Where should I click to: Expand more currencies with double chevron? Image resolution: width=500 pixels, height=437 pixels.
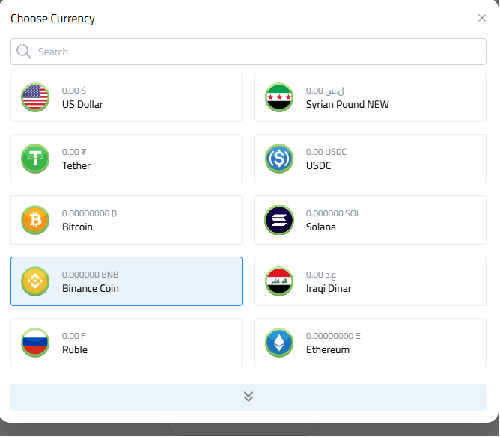(249, 397)
